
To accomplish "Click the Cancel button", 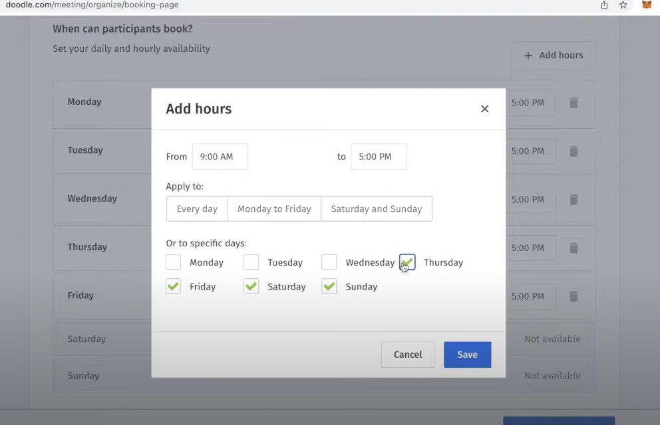I will [407, 355].
